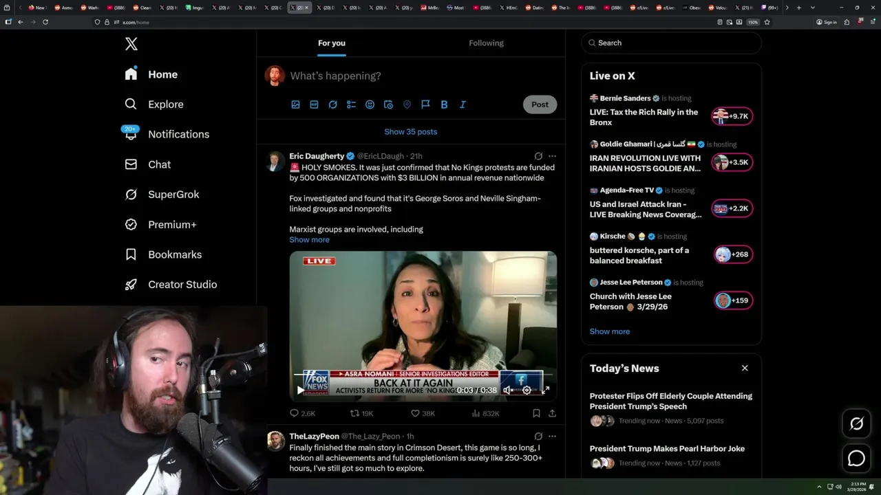Create a poll with the poll icon
Screen dimensions: 881x495
coord(351,104)
